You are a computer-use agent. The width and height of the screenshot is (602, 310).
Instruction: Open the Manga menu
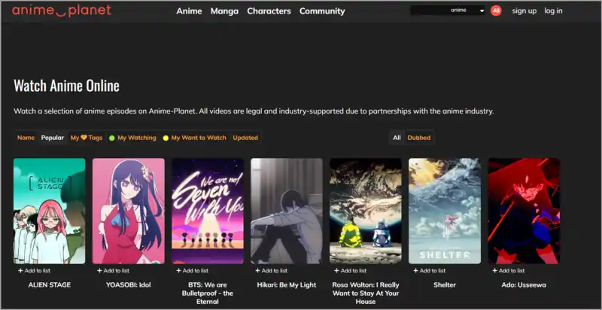click(224, 11)
